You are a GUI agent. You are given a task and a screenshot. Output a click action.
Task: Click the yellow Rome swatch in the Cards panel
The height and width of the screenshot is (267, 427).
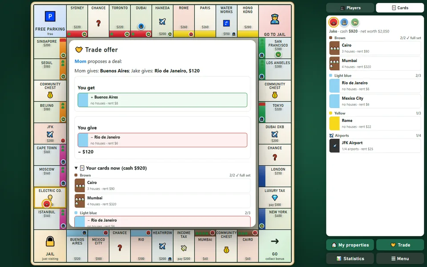pyautogui.click(x=334, y=123)
